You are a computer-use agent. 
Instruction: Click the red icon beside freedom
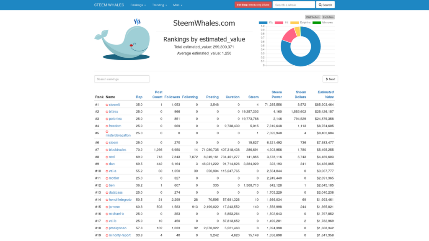click(107, 126)
